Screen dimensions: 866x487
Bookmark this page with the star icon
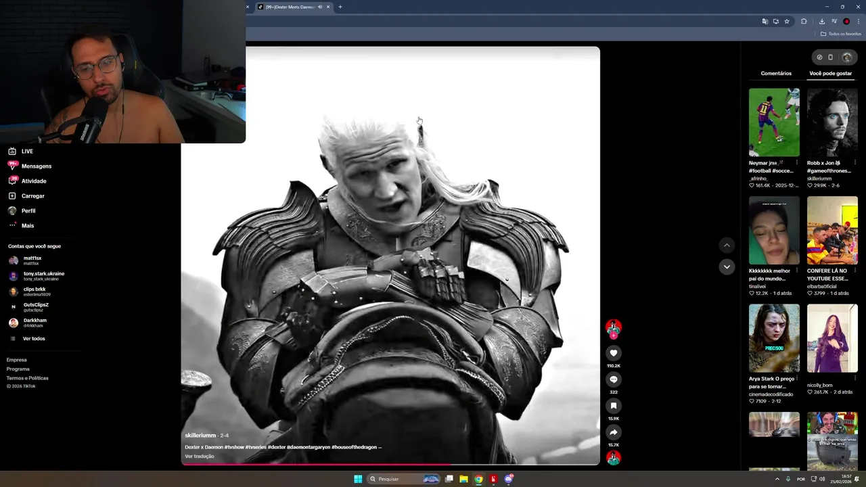[x=787, y=22]
